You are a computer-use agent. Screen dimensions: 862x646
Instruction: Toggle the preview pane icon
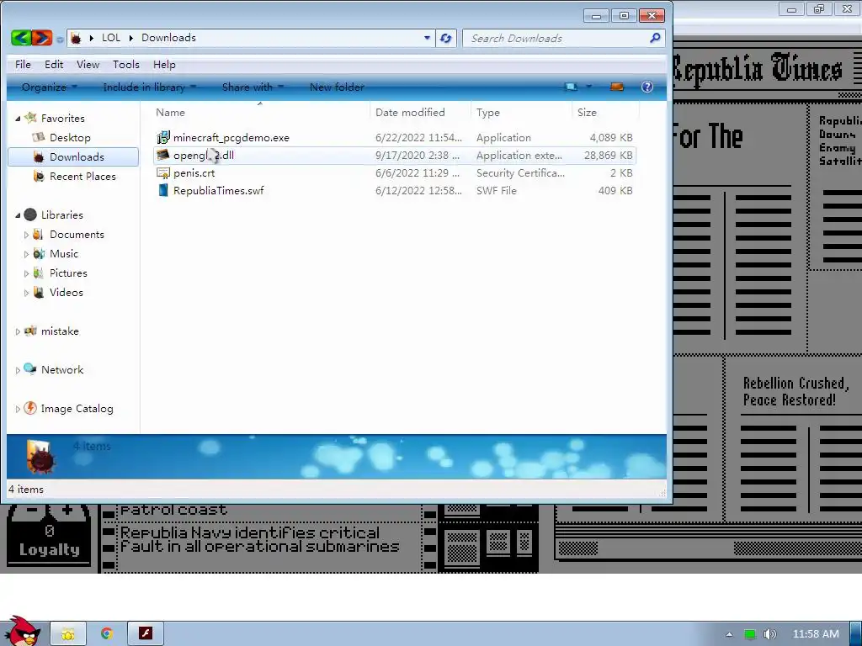(617, 87)
